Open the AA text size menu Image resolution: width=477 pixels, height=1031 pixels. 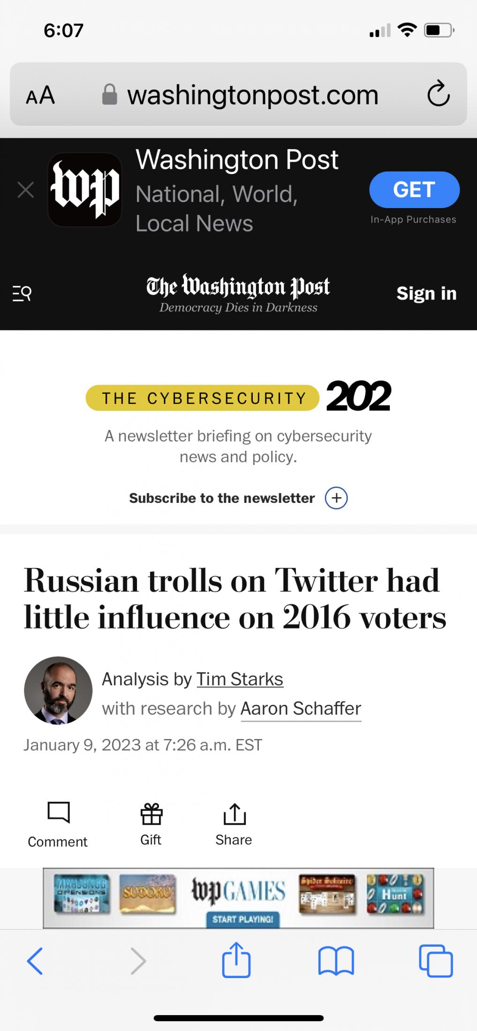[40, 95]
